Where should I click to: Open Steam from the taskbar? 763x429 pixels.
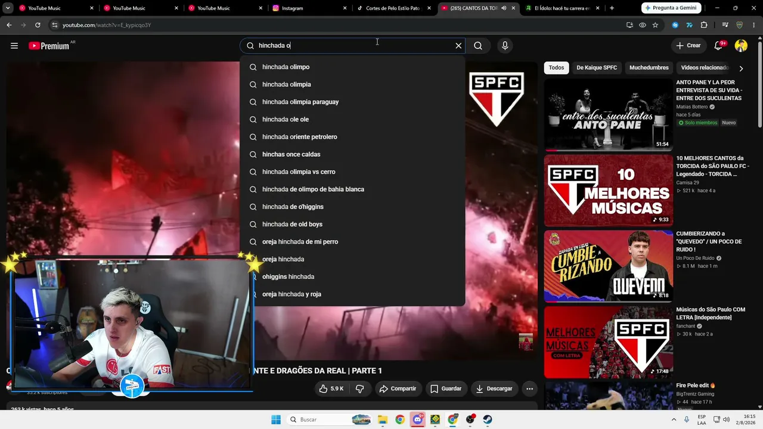tap(488, 419)
